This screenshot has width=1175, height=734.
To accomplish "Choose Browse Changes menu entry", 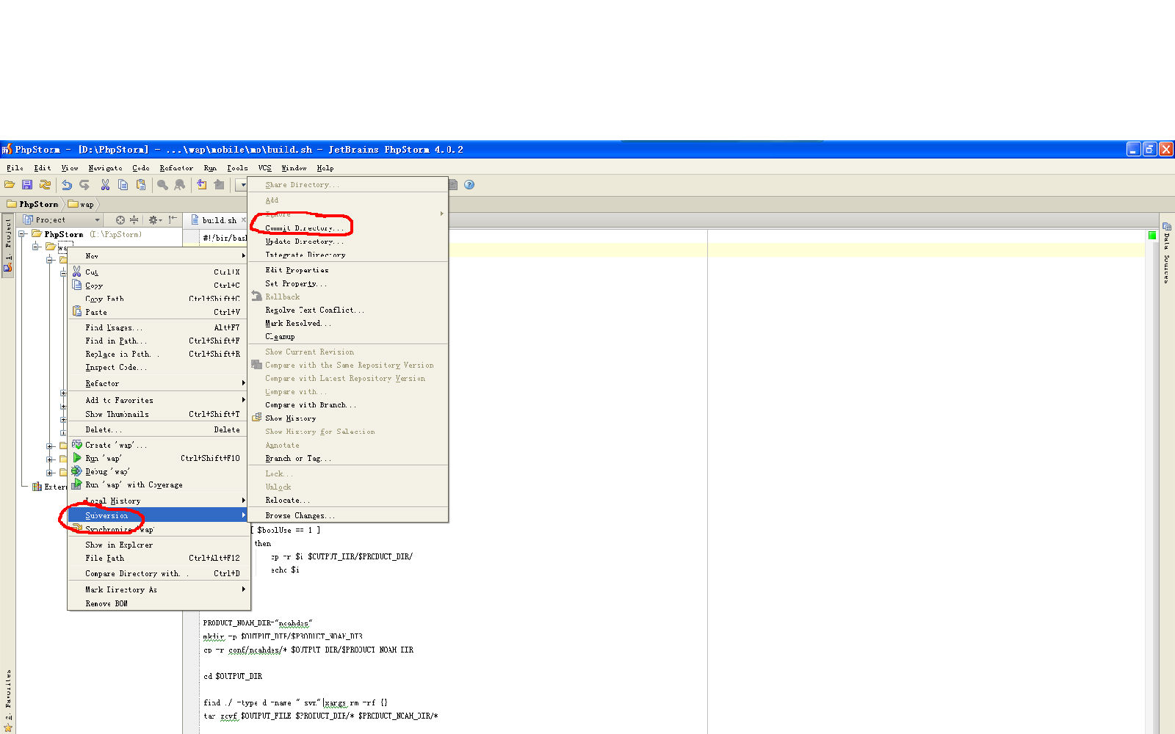I will 348,515.
